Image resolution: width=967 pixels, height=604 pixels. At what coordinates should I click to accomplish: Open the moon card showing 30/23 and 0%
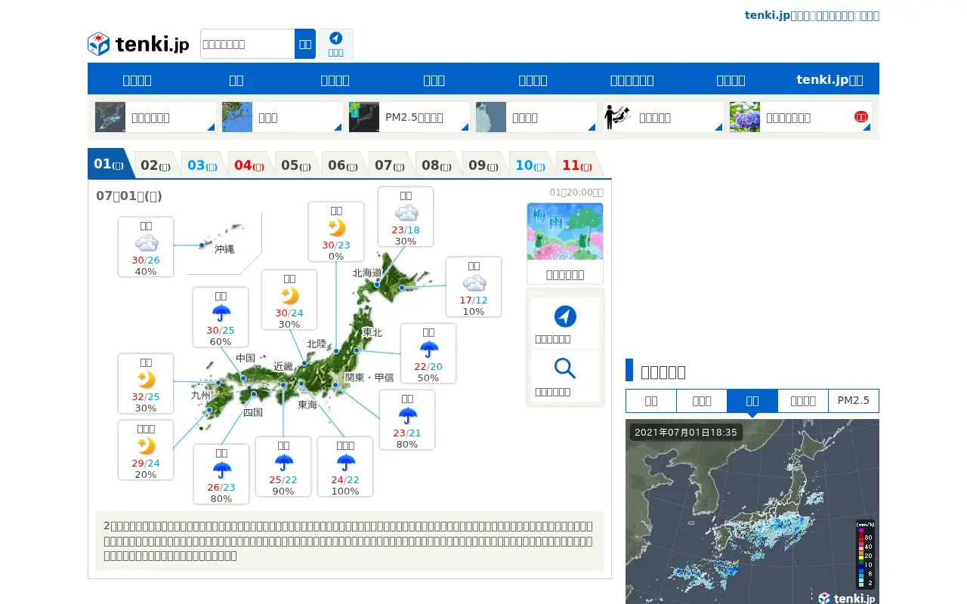pos(336,232)
